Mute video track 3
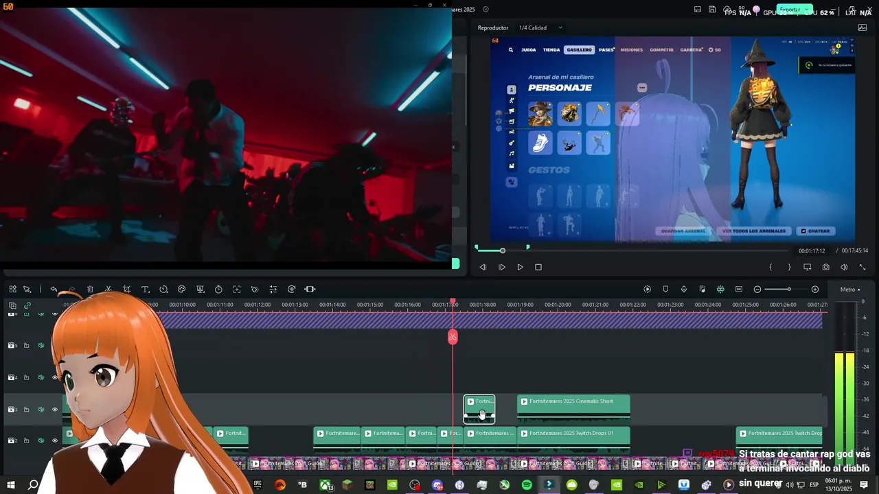 (41, 410)
